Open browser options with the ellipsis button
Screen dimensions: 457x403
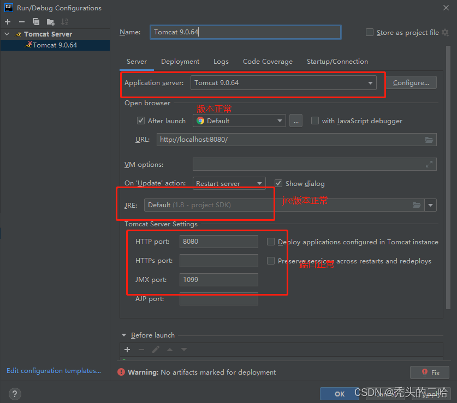click(x=296, y=121)
